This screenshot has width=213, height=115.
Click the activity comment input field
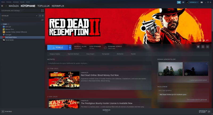coord(99,63)
